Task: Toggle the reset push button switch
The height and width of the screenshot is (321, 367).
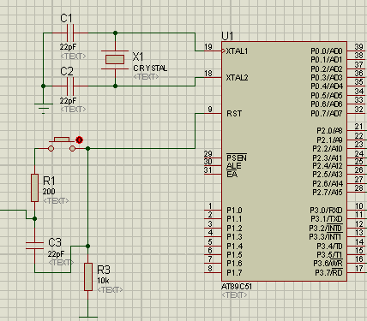Action: coord(62,145)
